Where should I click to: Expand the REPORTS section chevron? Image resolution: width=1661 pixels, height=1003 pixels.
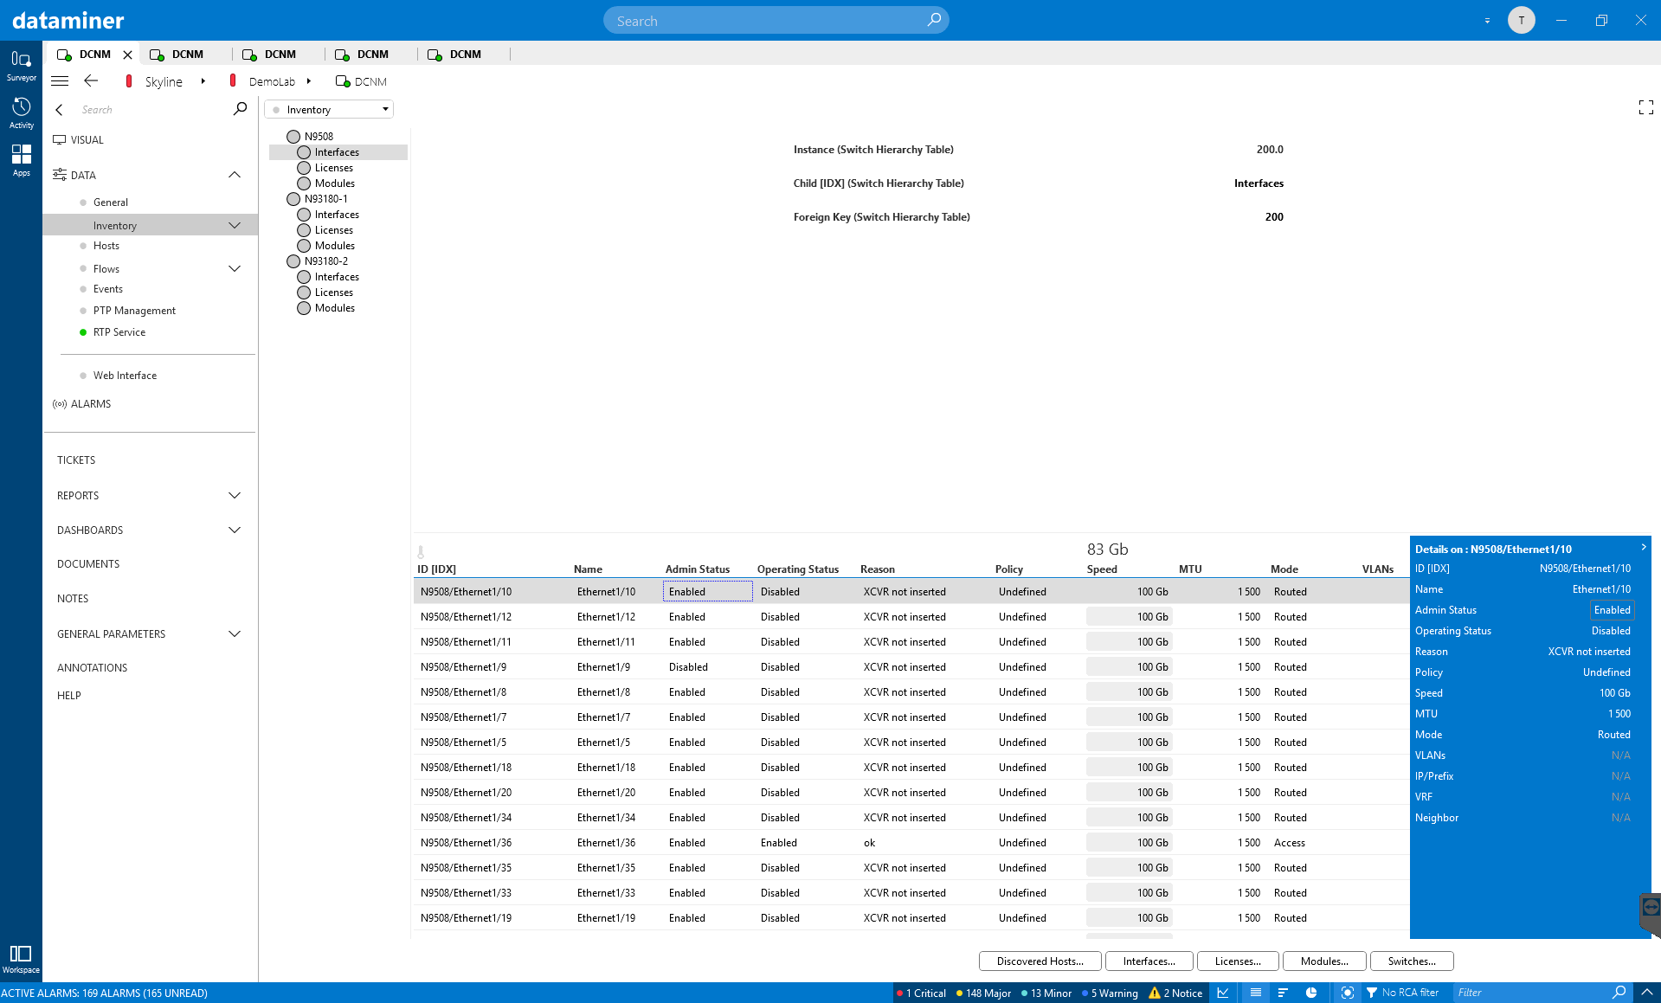click(x=235, y=495)
